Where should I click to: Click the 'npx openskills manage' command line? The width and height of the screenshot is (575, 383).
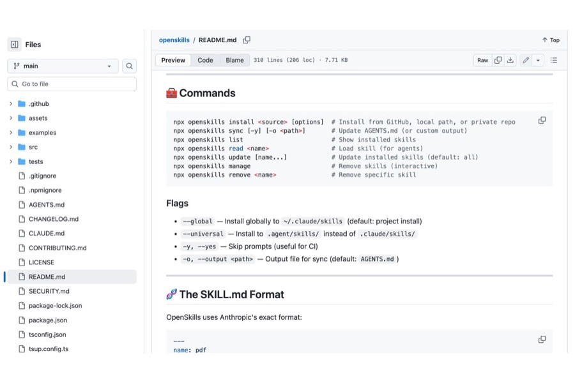point(212,166)
